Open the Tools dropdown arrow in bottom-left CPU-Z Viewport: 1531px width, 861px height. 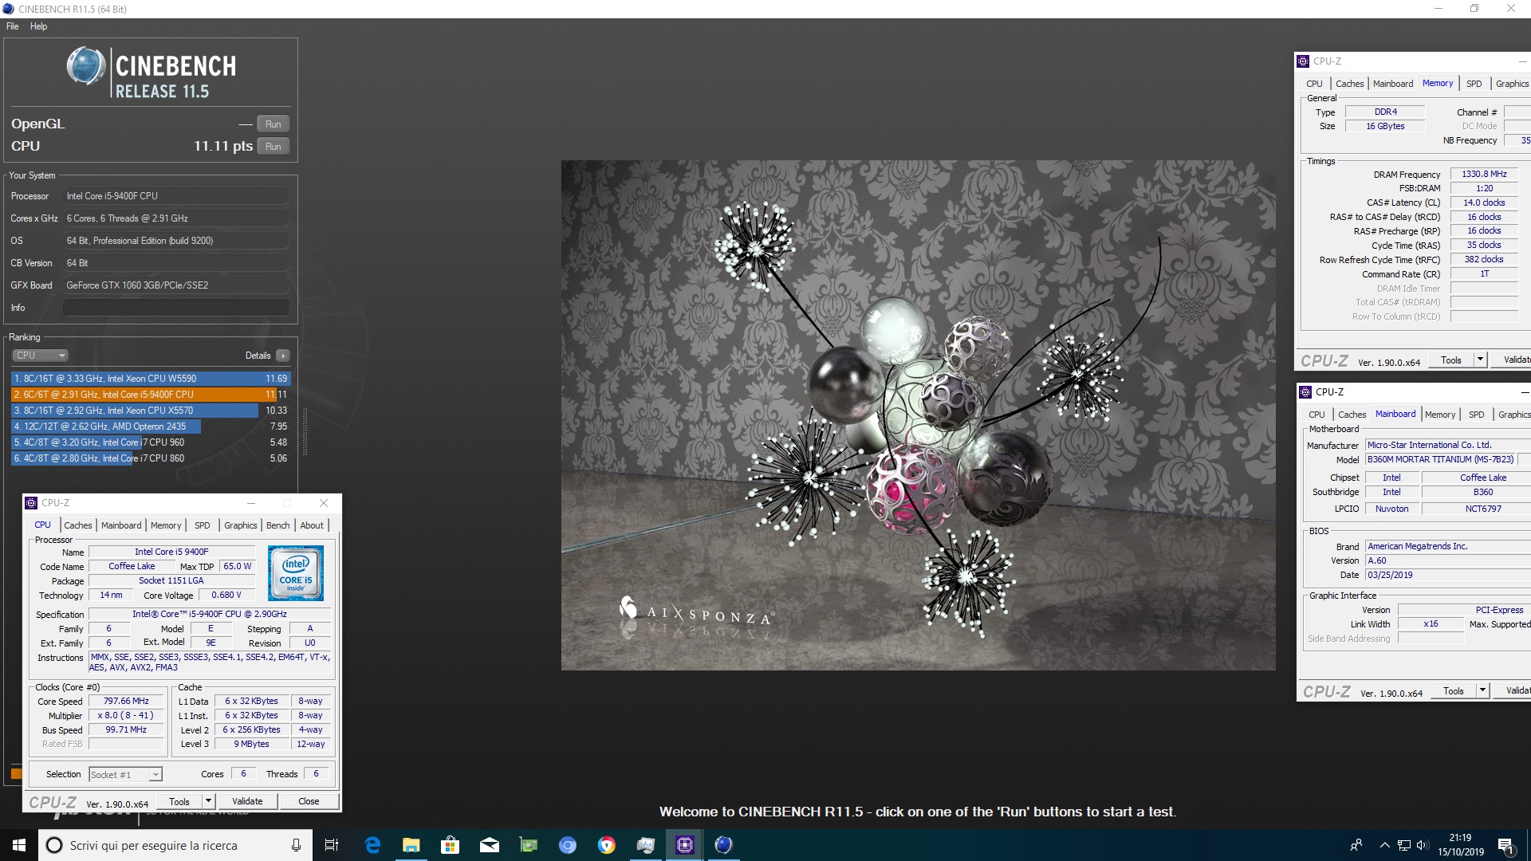click(x=208, y=802)
